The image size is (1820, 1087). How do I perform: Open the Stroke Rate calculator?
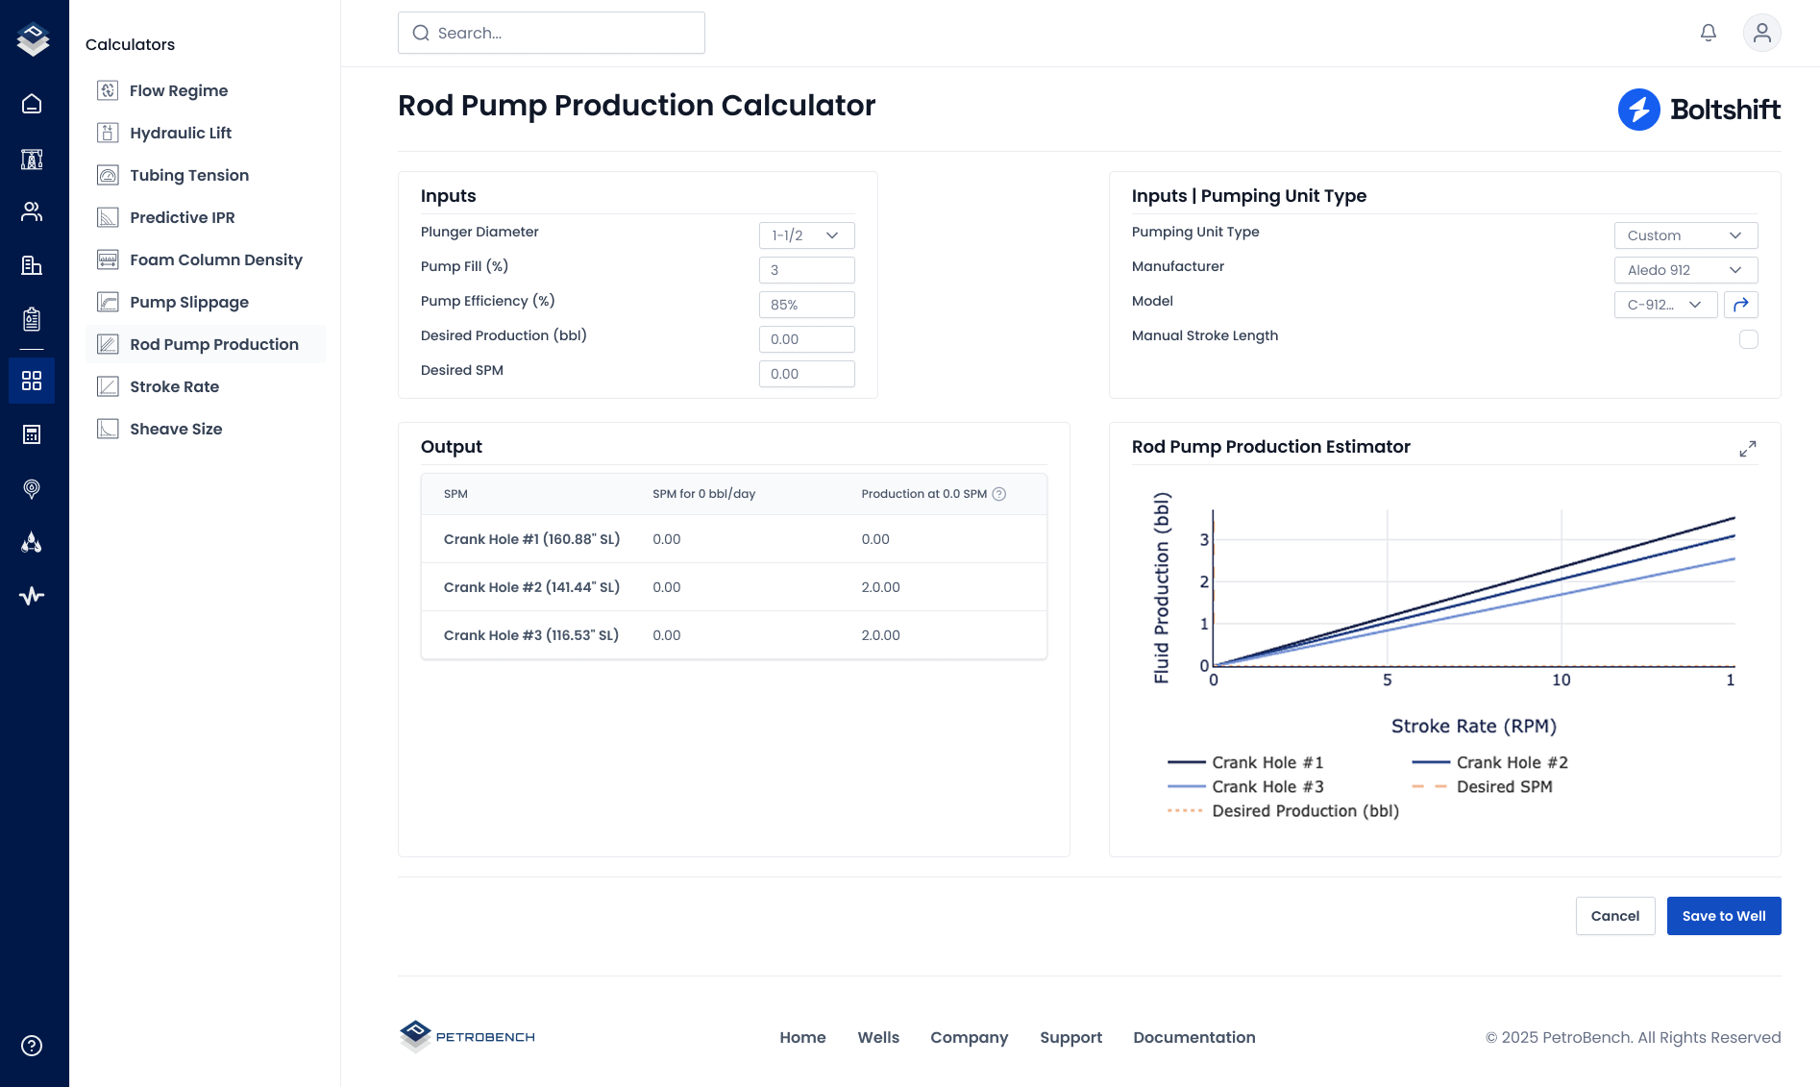[174, 386]
